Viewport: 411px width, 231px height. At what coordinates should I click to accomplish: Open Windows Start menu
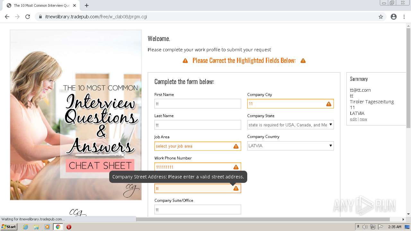[9, 227]
